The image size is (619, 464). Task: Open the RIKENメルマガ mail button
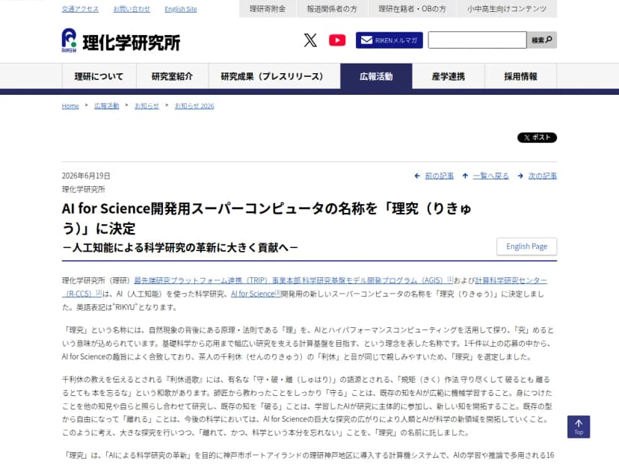(389, 40)
